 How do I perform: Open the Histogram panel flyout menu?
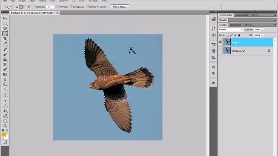pos(275,15)
